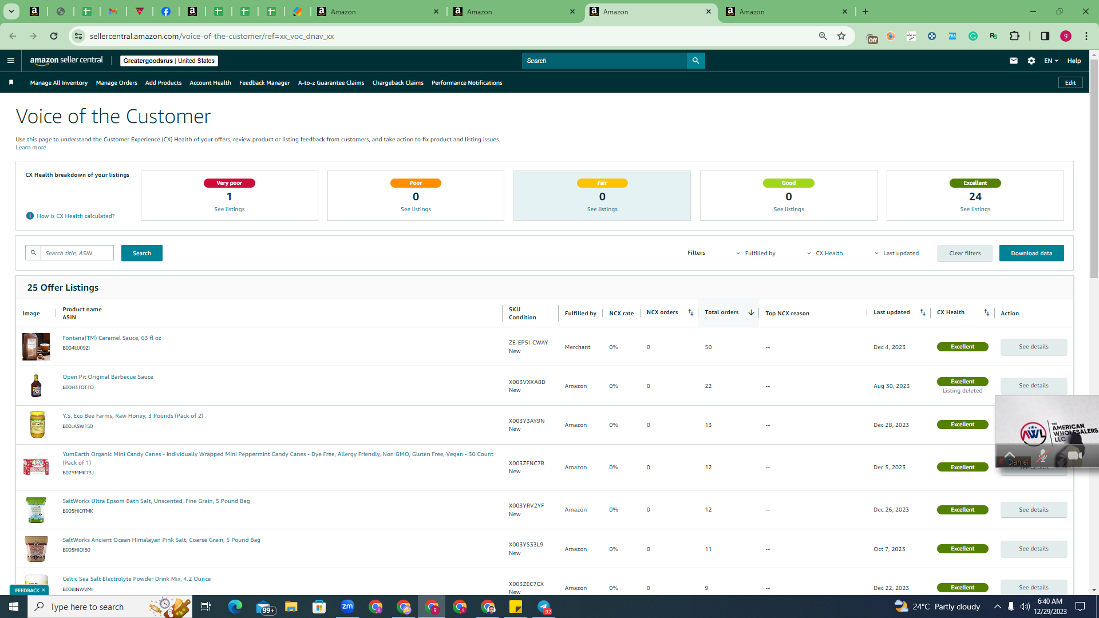Open new browser tab with plus
This screenshot has width=1099, height=618.
click(x=865, y=11)
